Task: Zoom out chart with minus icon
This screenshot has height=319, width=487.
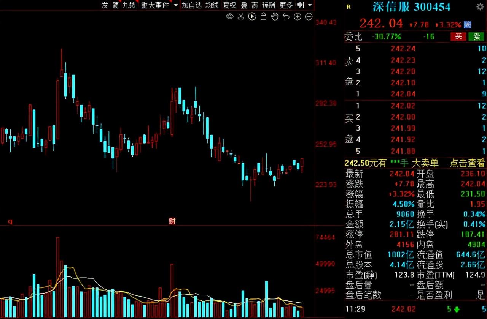Action: 309,16
